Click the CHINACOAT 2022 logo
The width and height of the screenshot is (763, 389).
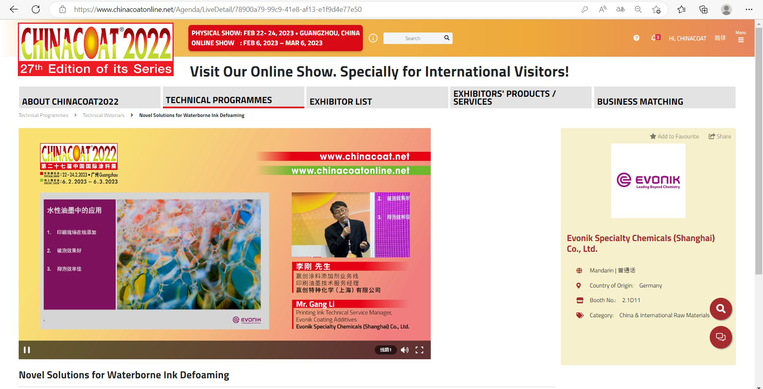point(96,49)
